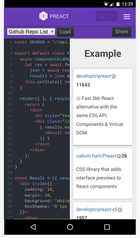Open the Github Repo List dropdown
Viewport: 140px width, 238px height.
[31, 32]
